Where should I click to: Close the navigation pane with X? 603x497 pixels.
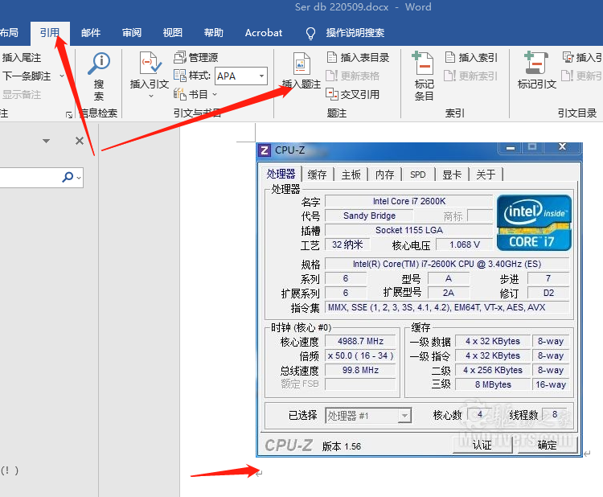[80, 142]
